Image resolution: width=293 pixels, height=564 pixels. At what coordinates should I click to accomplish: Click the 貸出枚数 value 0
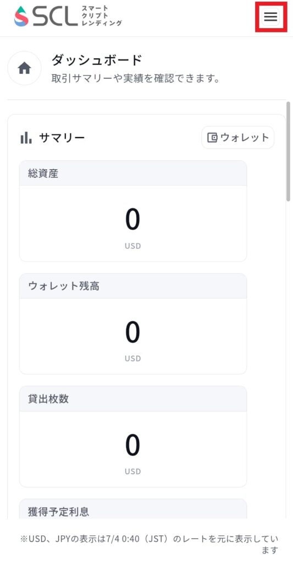click(133, 445)
